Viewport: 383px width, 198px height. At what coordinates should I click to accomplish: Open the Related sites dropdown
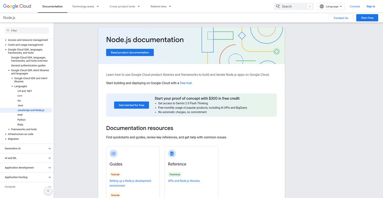(x=161, y=6)
